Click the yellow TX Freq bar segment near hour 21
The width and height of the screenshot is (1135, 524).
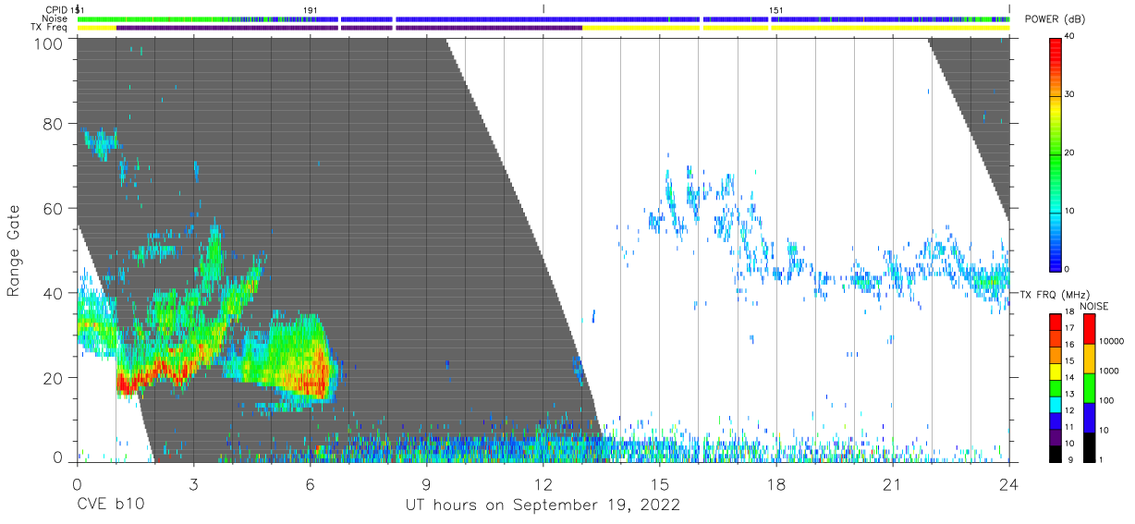point(890,28)
